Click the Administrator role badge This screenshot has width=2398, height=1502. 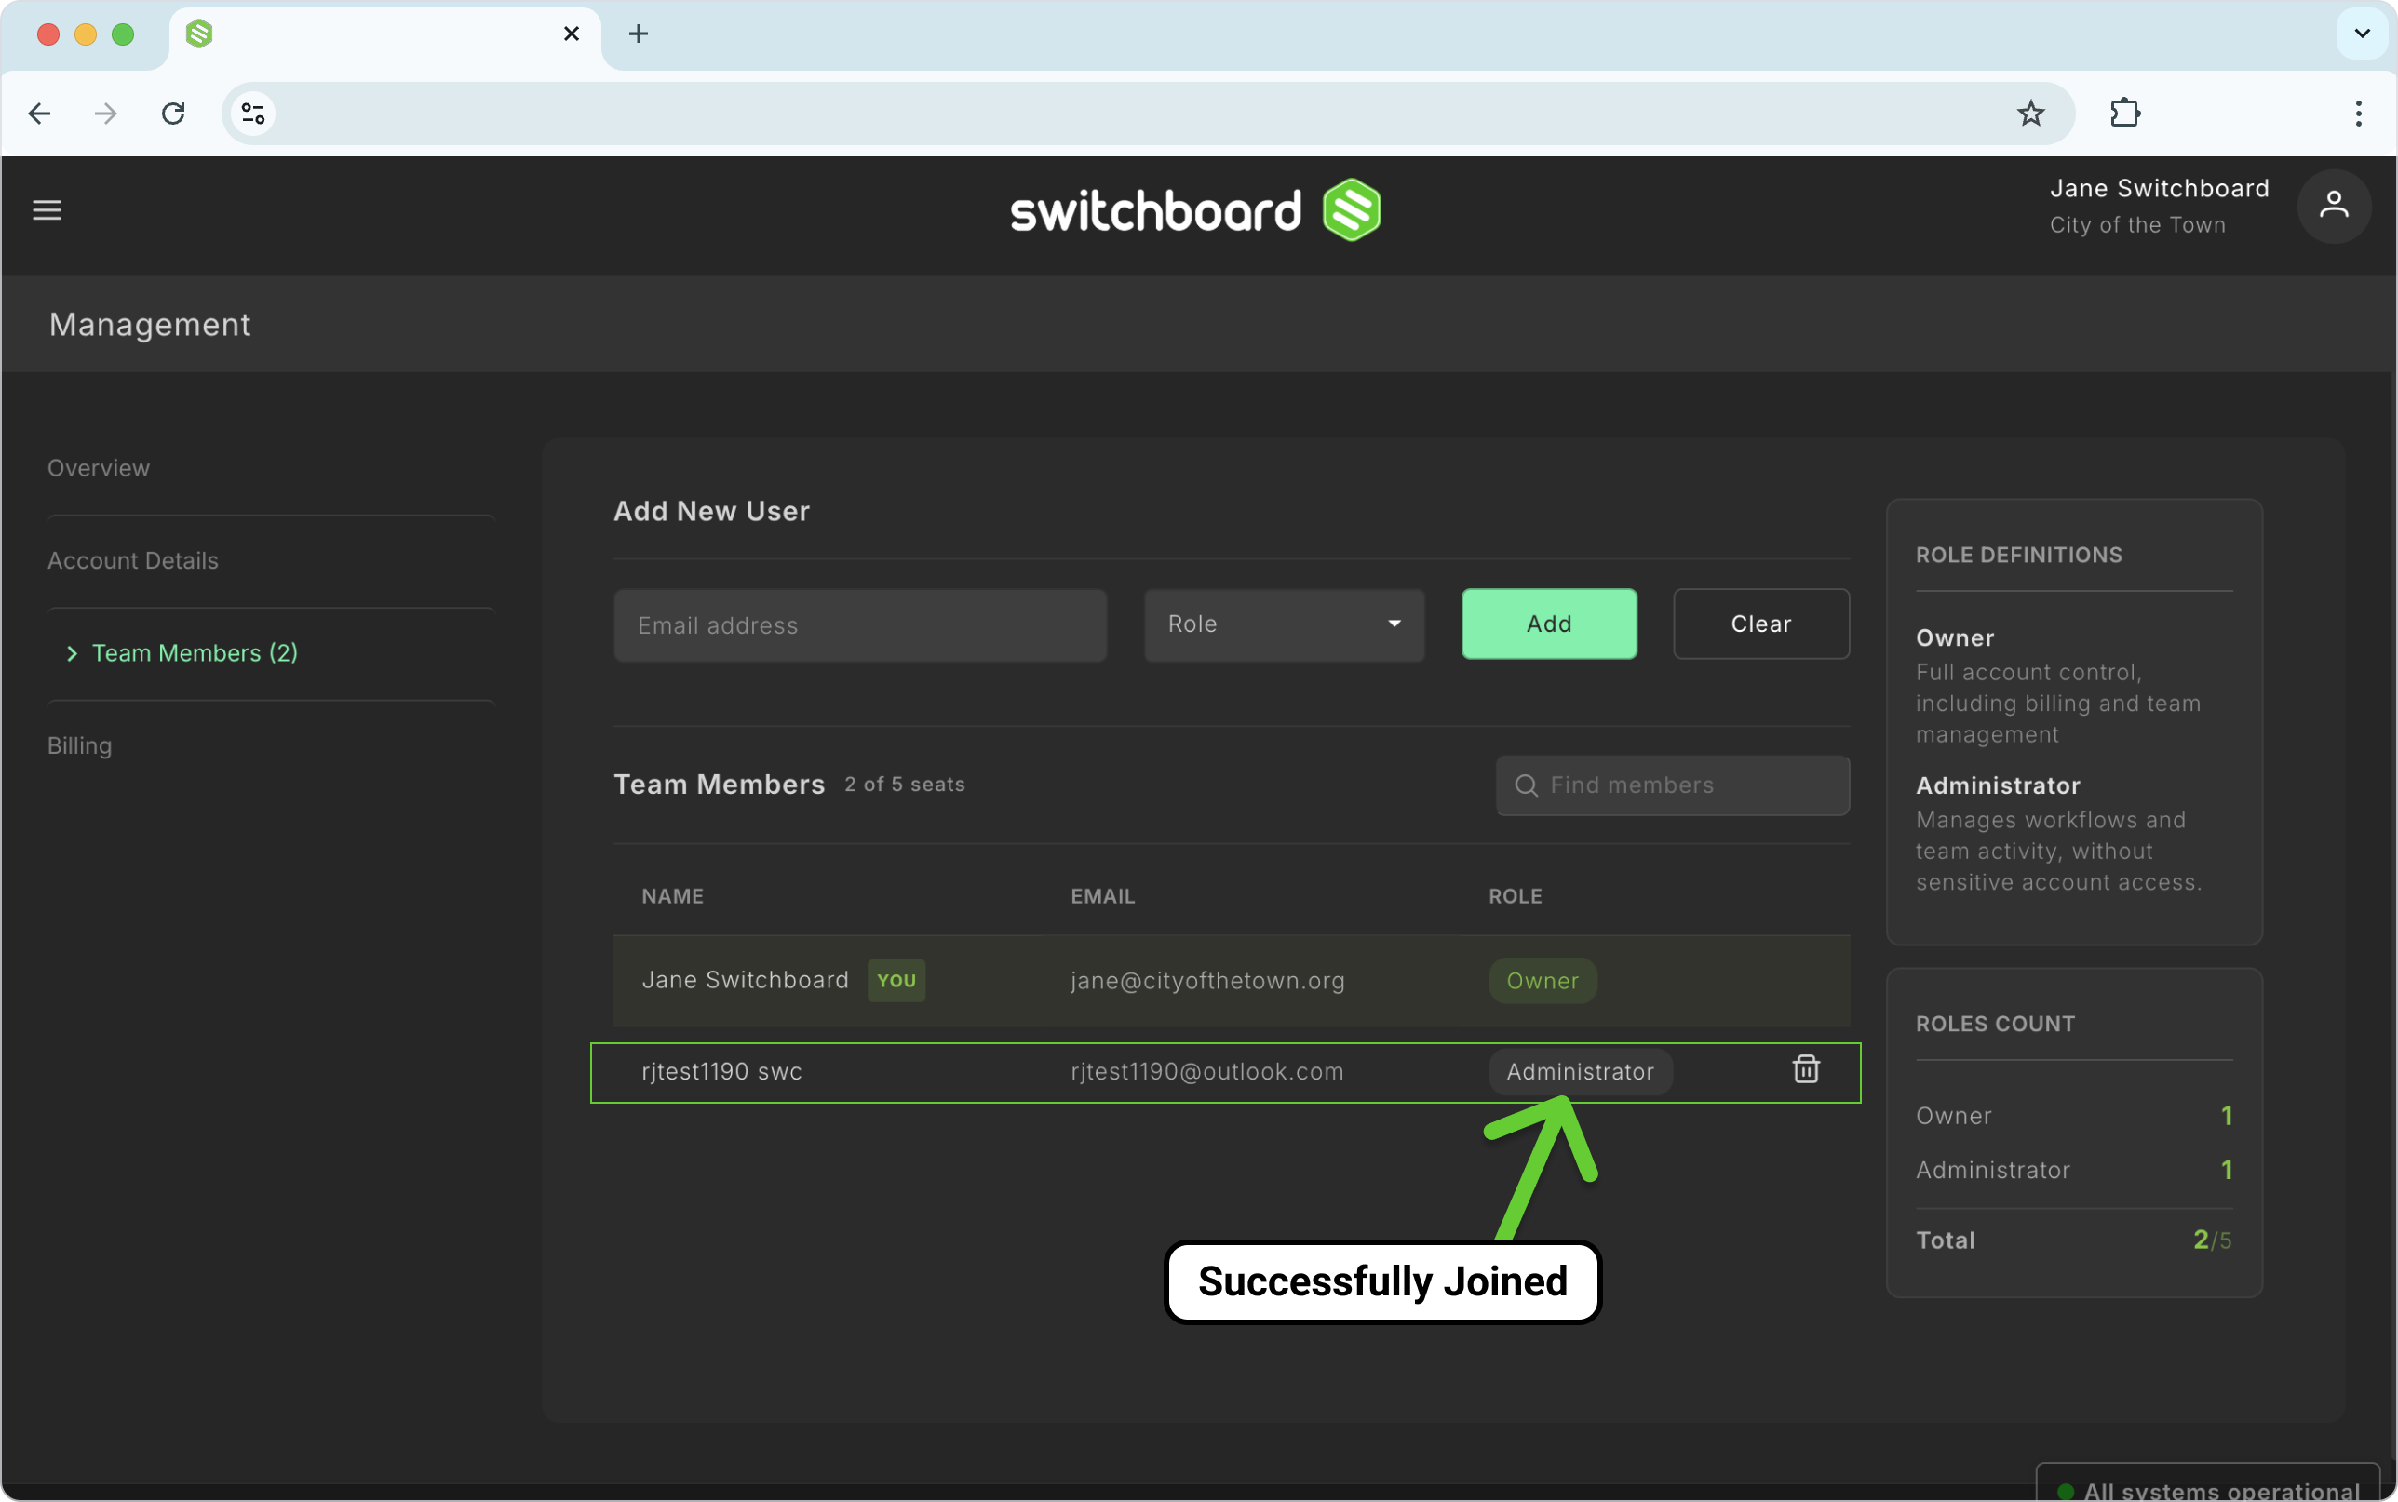point(1580,1072)
